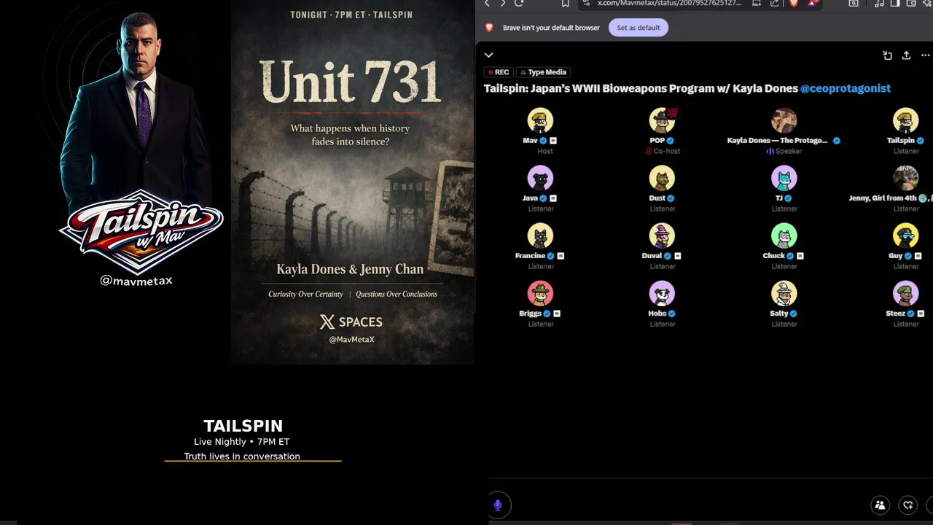This screenshot has height=525, width=933.
Task: Click the Brave Shields lion icon in the address bar
Action: (x=794, y=4)
